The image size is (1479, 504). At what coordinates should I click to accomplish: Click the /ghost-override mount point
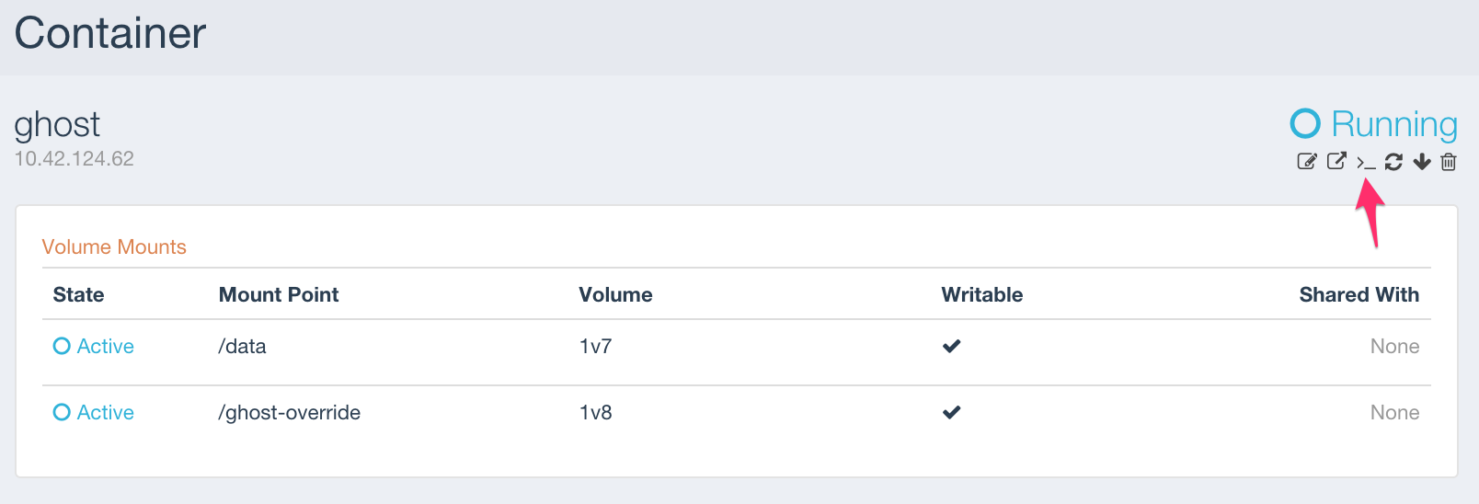(x=289, y=412)
